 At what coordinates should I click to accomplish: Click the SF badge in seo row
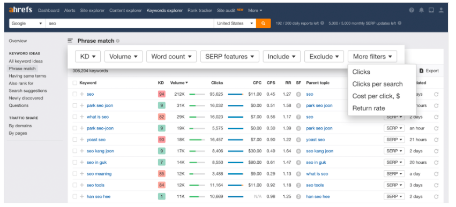[x=298, y=94]
